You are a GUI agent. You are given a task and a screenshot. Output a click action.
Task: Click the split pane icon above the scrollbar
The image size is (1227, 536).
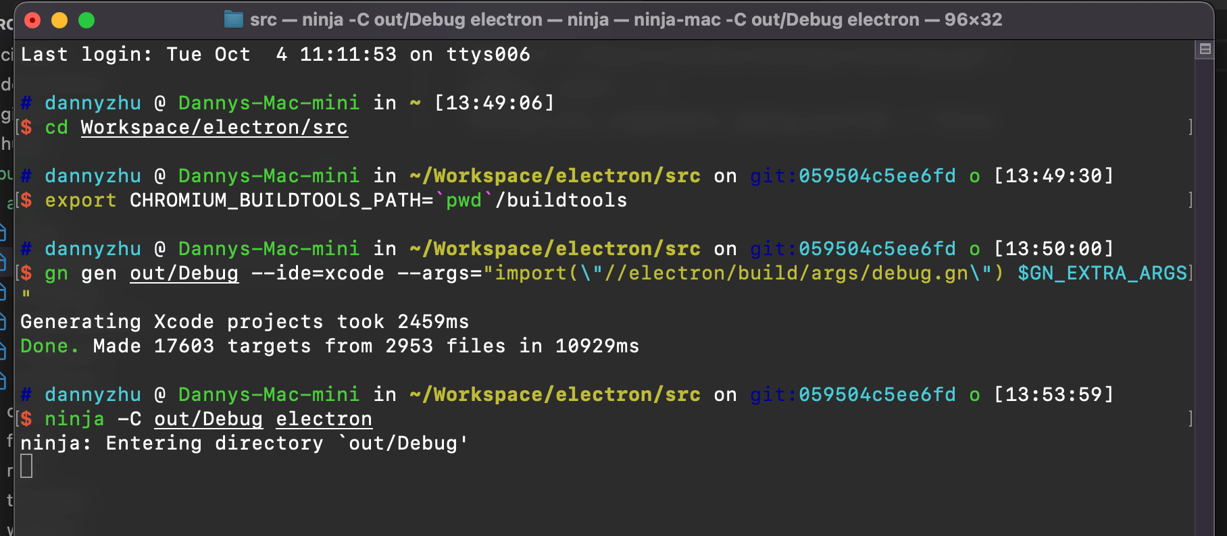(x=1205, y=49)
